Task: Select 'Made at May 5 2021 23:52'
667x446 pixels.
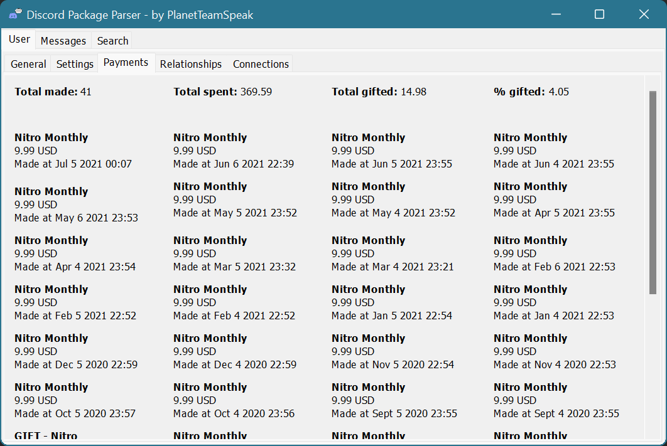Action: (x=236, y=213)
